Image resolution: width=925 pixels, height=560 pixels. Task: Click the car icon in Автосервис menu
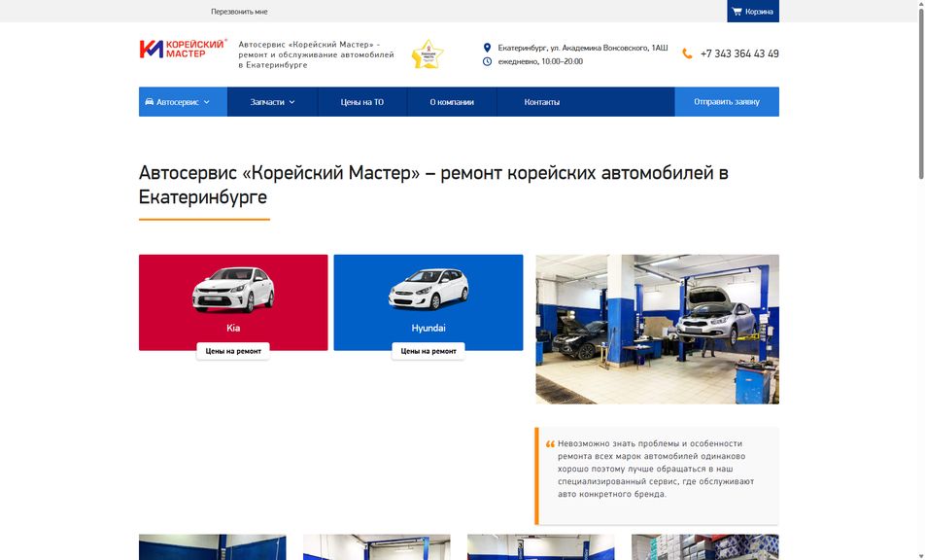(150, 101)
